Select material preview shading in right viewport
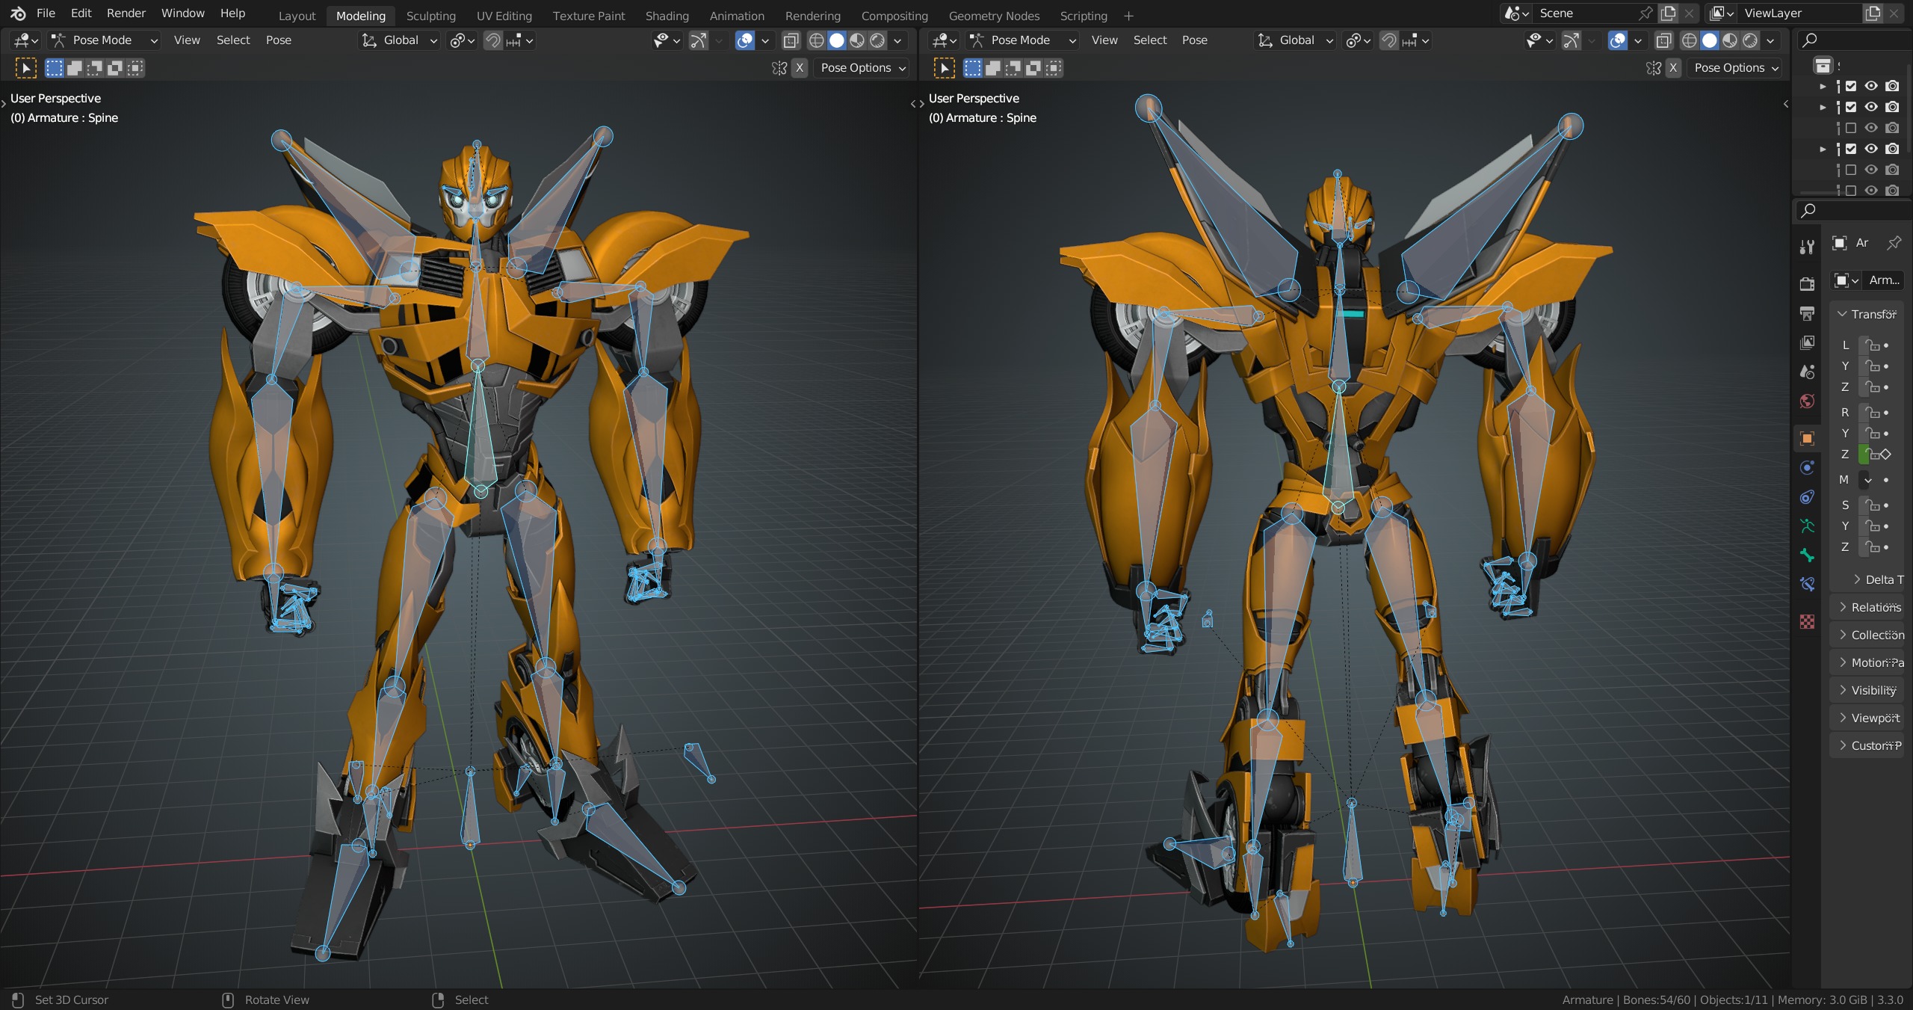1913x1010 pixels. click(1730, 40)
